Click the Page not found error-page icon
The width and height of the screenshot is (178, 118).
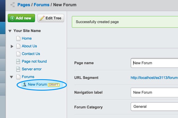(x=18, y=61)
